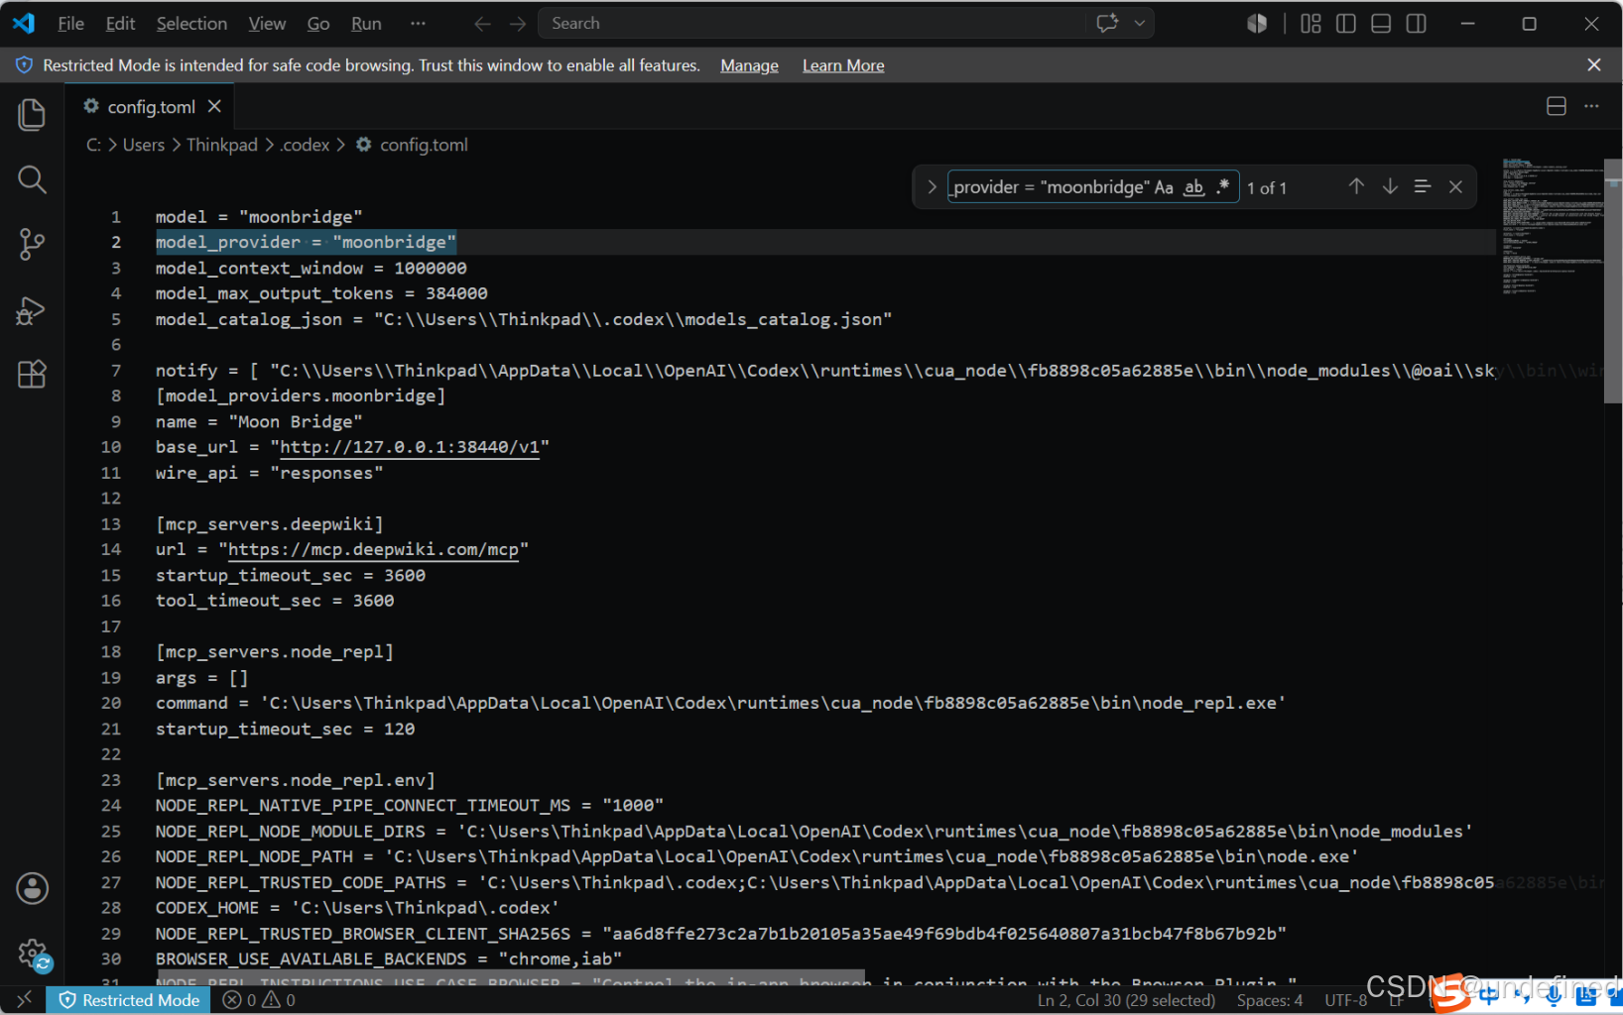Click the .codex breadcrumb
The image size is (1623, 1015).
point(305,145)
